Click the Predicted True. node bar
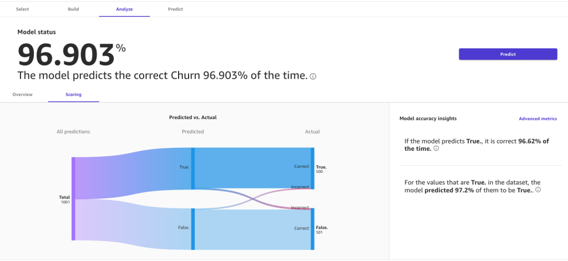Viewport: 568px width, 261px height. (x=192, y=168)
